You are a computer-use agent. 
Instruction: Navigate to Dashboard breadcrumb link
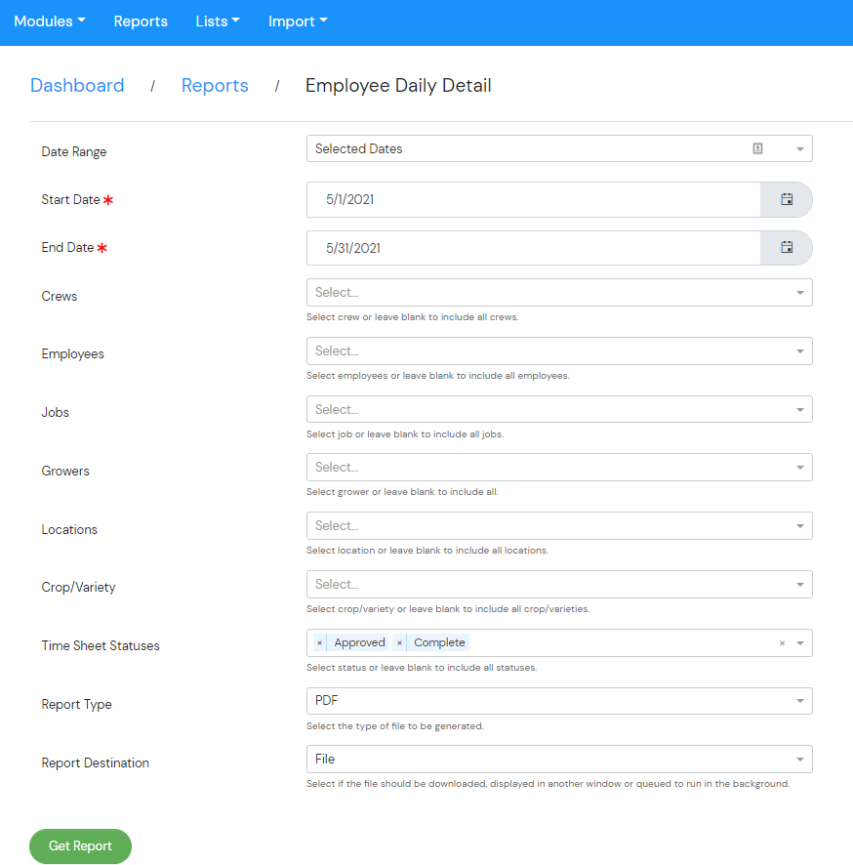pos(77,86)
